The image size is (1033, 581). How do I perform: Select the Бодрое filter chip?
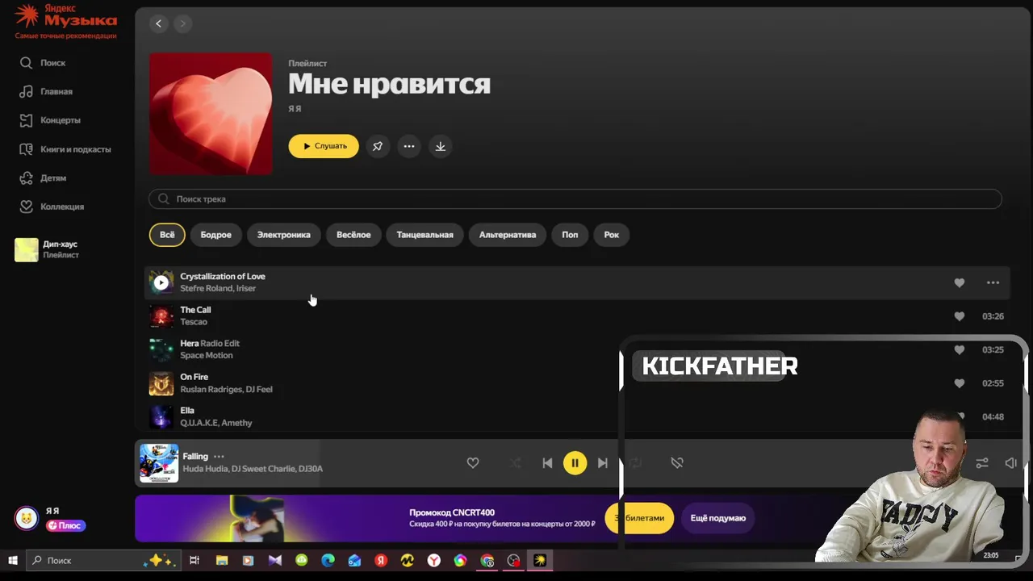pos(216,235)
